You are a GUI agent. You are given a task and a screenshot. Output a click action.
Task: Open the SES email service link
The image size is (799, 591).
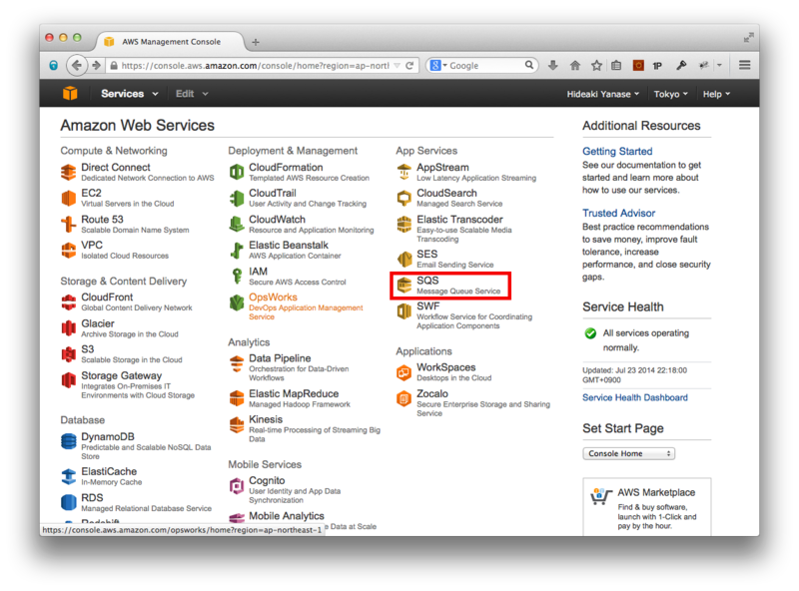coord(427,254)
